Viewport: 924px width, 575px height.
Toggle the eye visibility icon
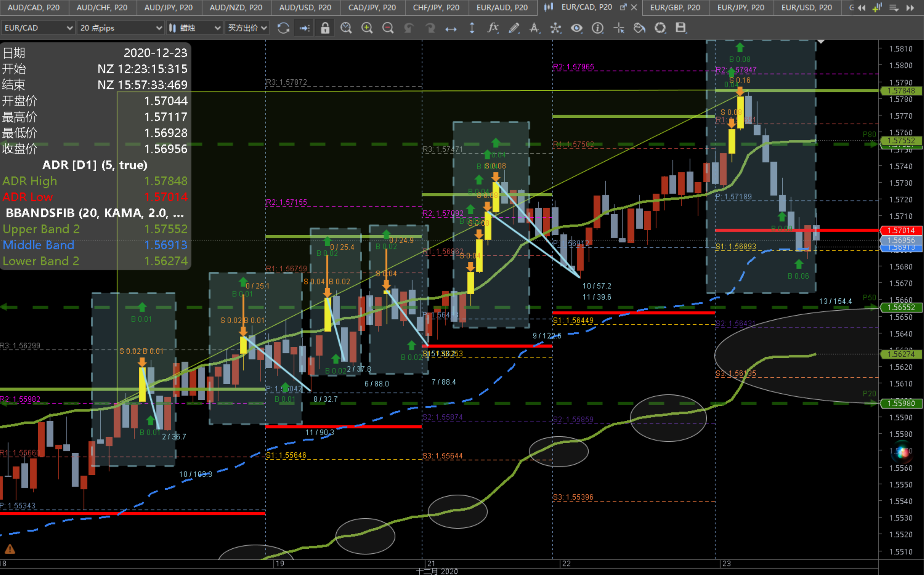[x=577, y=28]
